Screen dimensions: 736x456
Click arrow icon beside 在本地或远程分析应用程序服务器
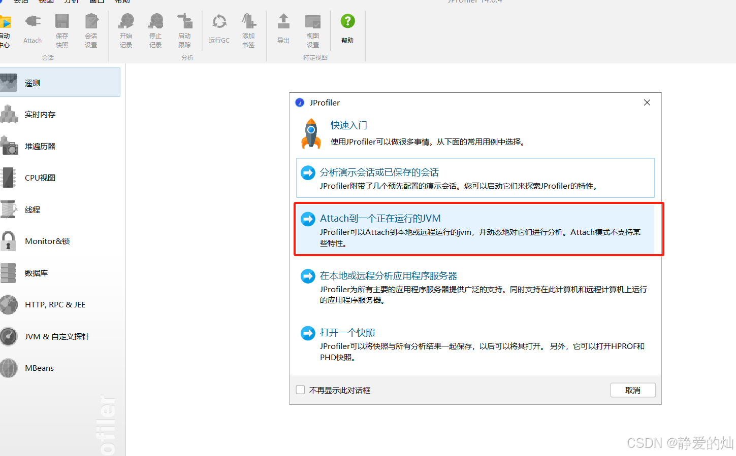308,276
